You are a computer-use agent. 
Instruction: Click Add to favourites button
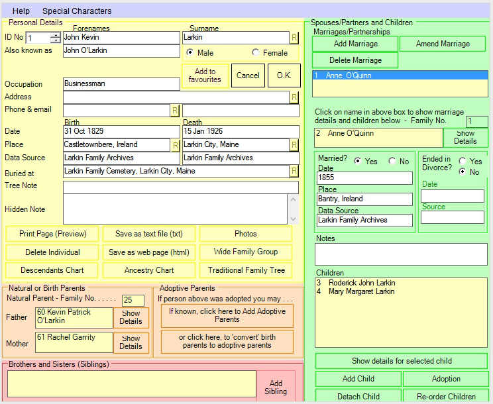coord(205,76)
